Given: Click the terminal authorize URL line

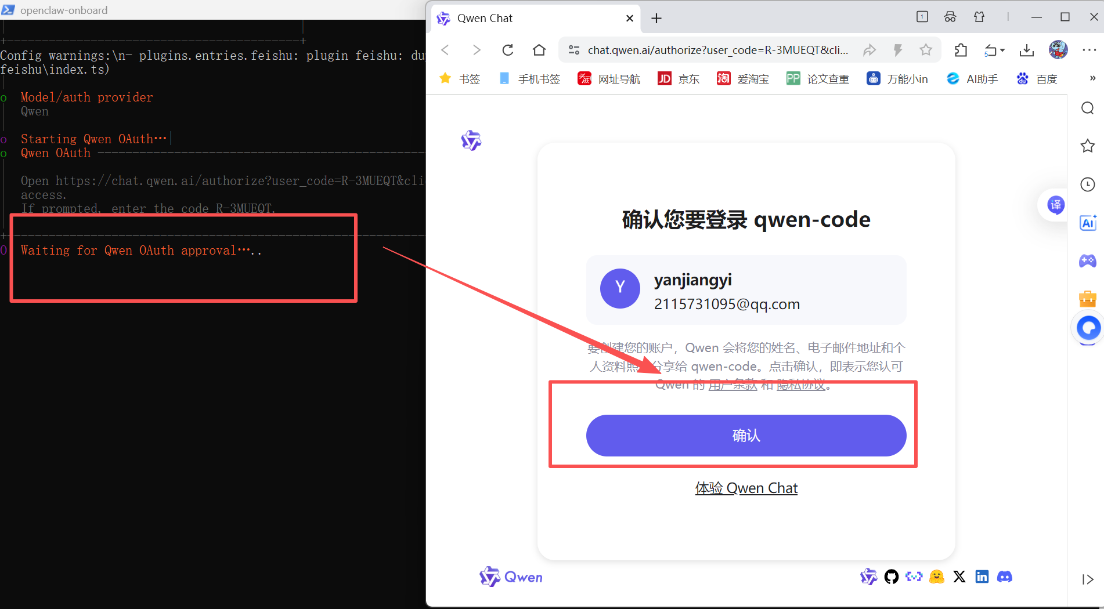Looking at the screenshot, I should pos(223,181).
